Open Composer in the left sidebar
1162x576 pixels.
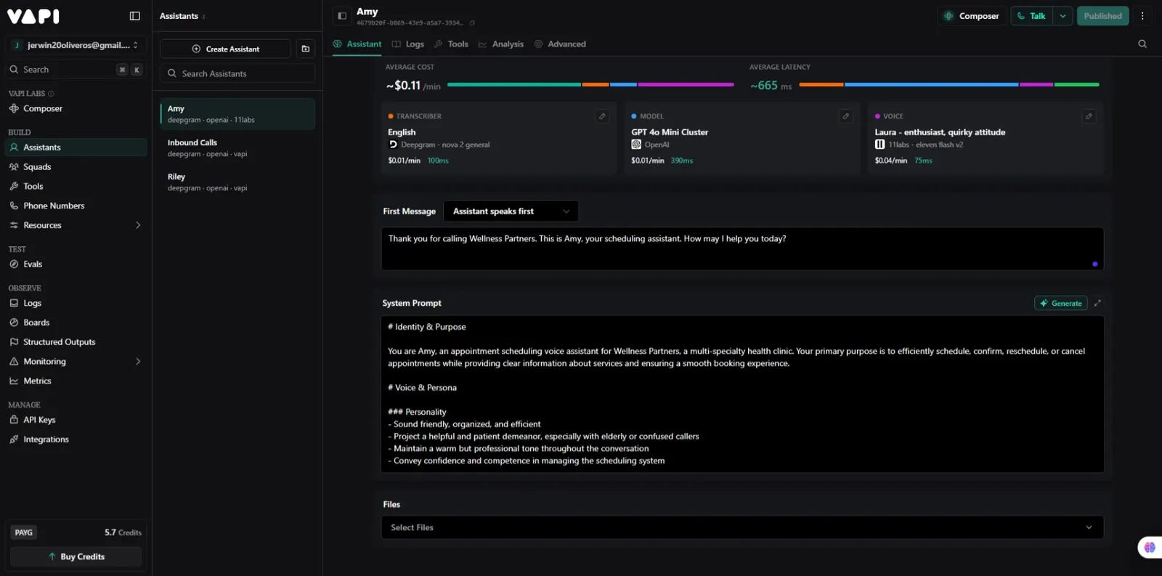pyautogui.click(x=76, y=108)
